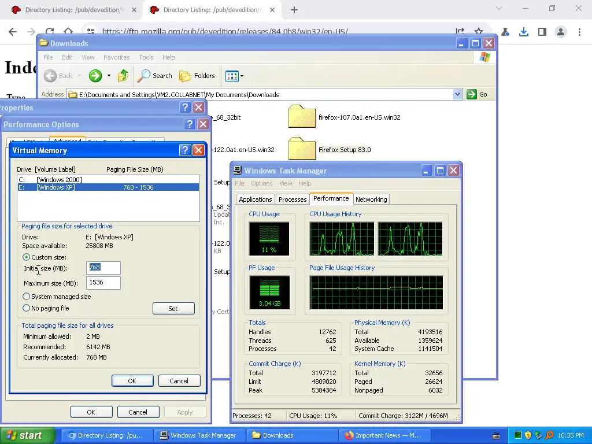
Task: Switch to Processes tab in Task Manager
Action: (x=292, y=199)
